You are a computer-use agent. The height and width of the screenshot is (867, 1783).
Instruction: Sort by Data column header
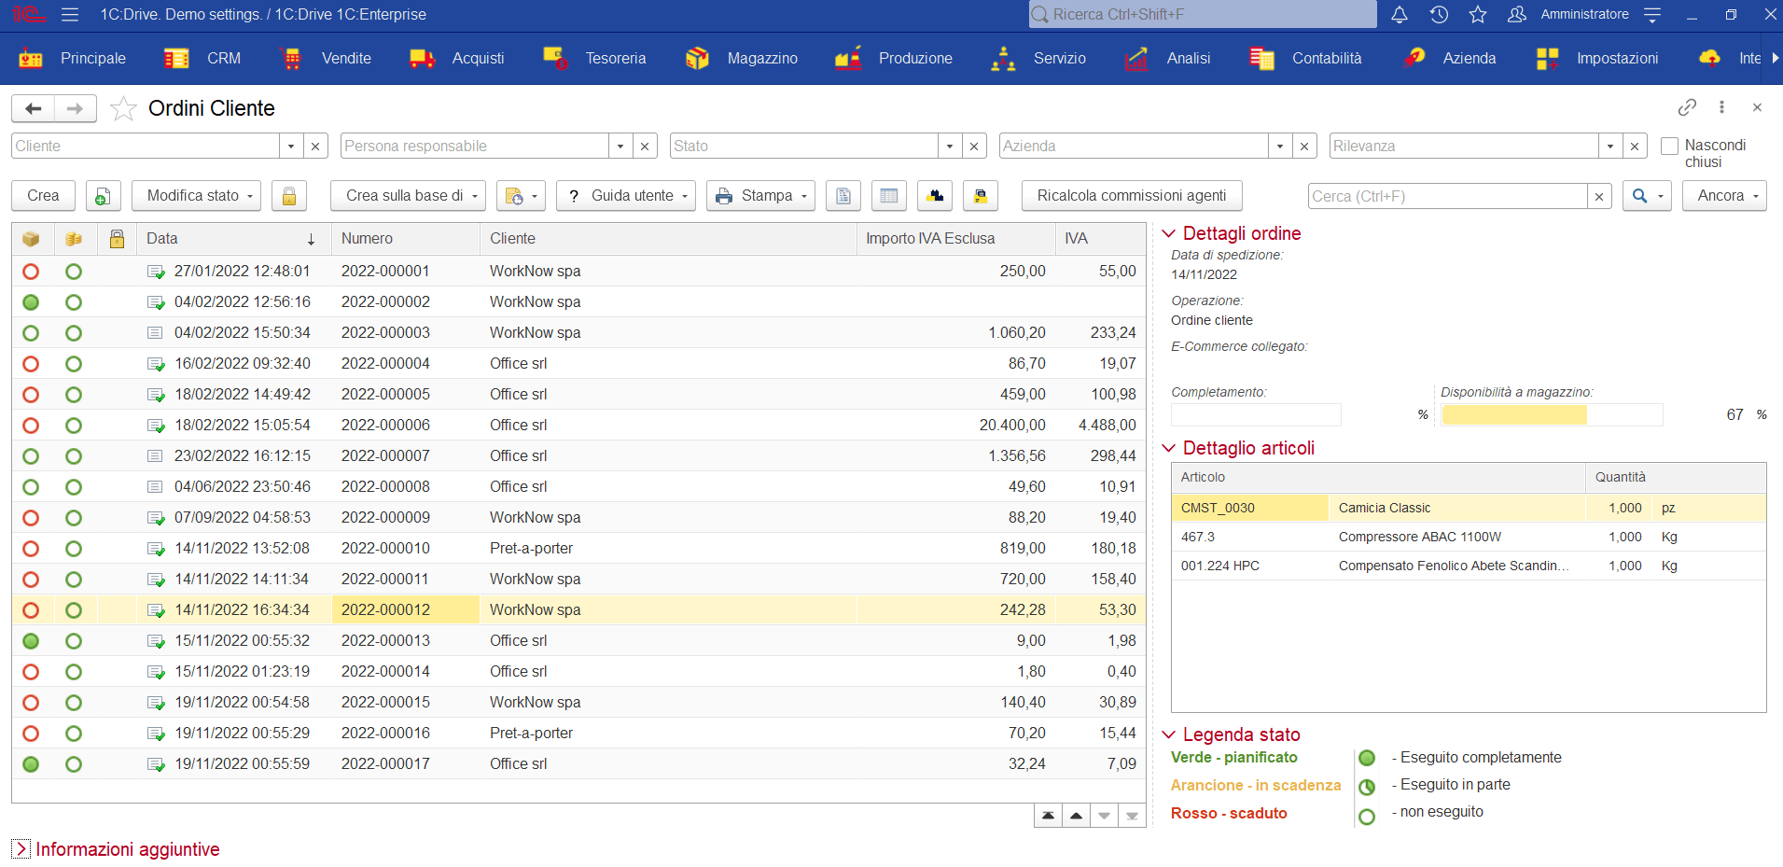(233, 239)
